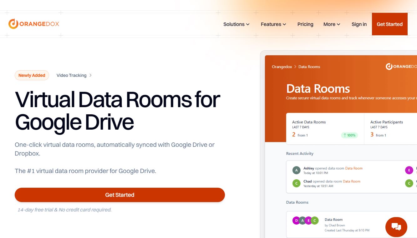Follow the Video Tracking link

pos(71,75)
